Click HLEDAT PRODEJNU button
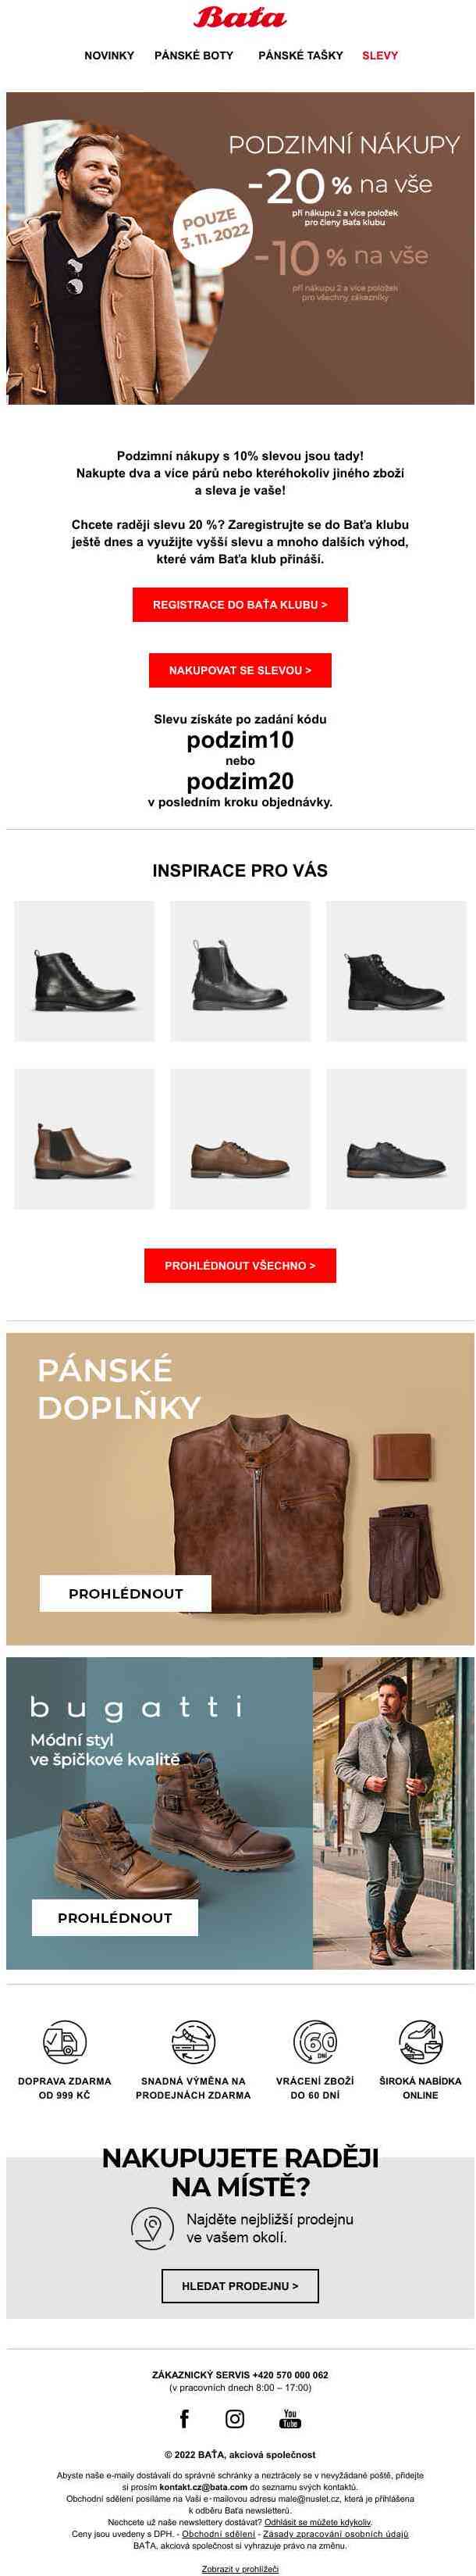Screen dimensions: 476x2576 240,2285
